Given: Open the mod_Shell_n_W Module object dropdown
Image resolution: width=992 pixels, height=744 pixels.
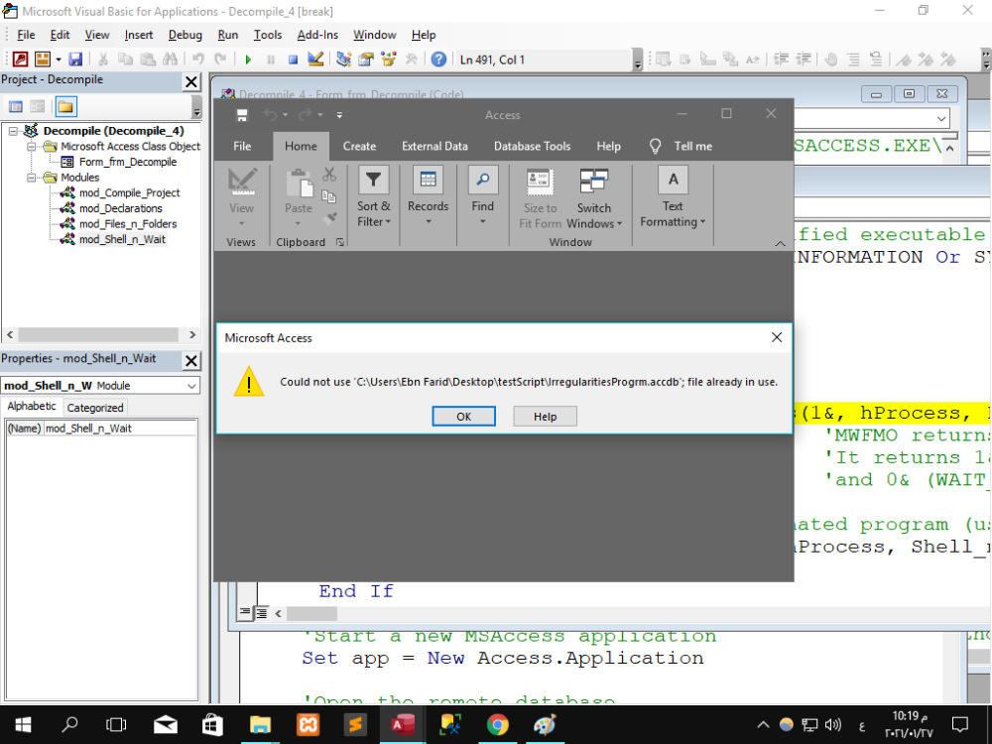Looking at the screenshot, I should 191,386.
